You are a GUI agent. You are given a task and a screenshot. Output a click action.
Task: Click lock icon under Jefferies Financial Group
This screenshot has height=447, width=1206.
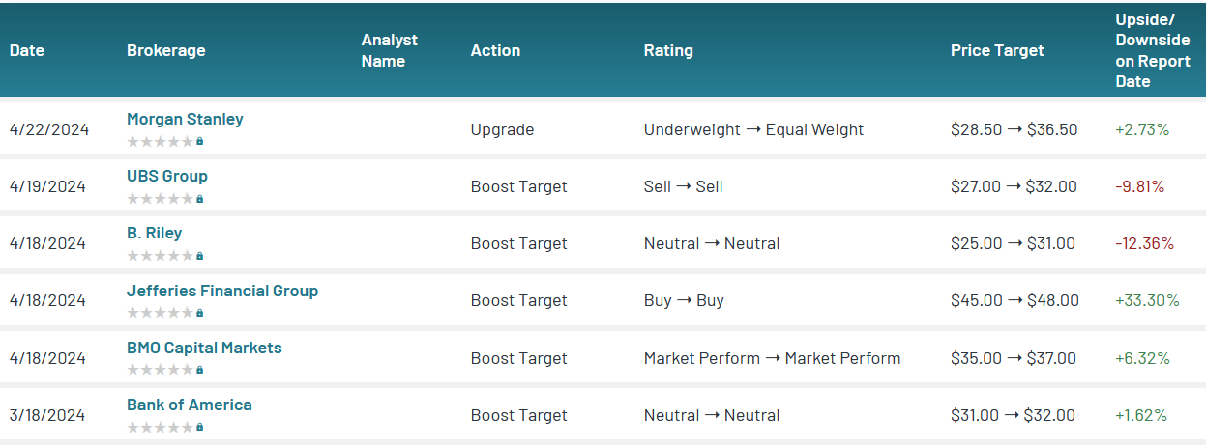(x=199, y=313)
